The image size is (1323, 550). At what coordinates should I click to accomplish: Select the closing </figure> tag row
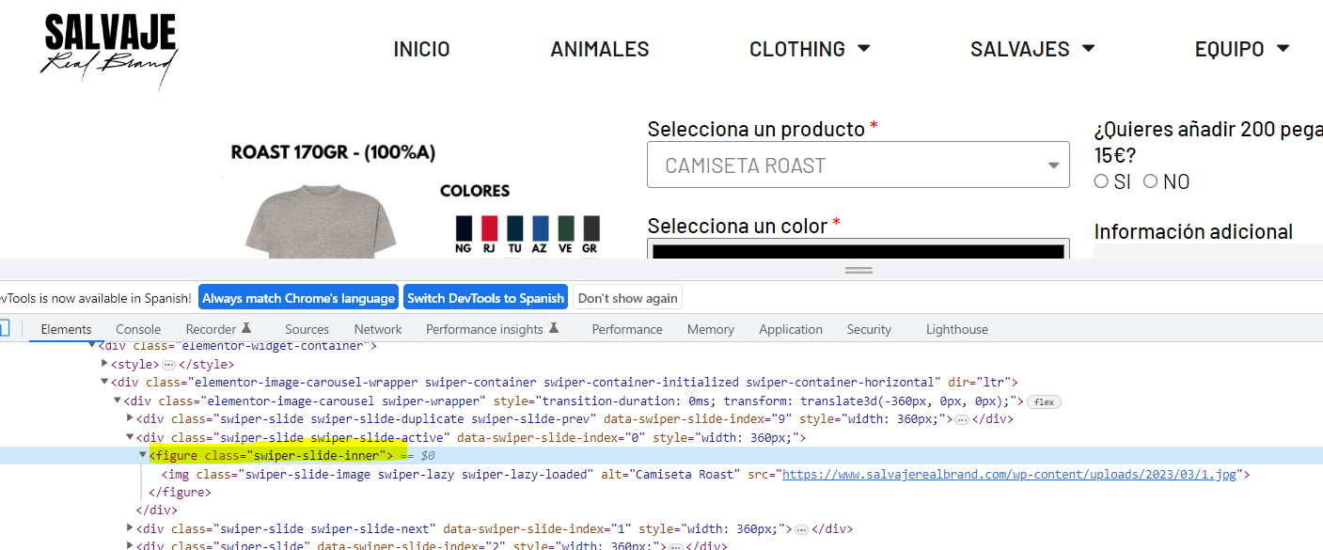661,493
